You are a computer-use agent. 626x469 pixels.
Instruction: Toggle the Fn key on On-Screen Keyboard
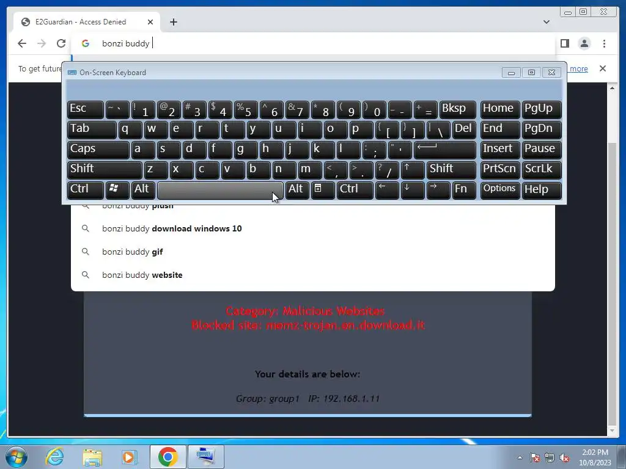pos(464,191)
